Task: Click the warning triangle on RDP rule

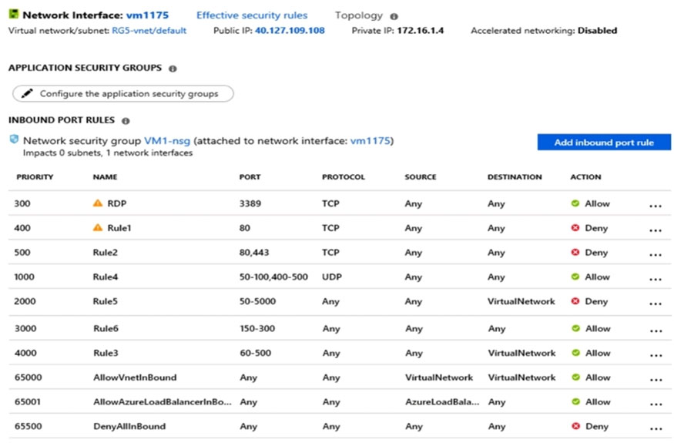Action: tap(98, 203)
